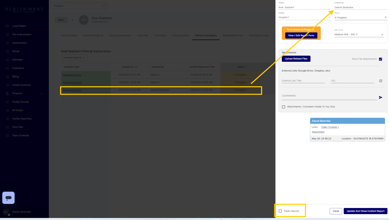This screenshot has height=220, width=389.
Task: Click the Comments input field
Action: click(329, 96)
